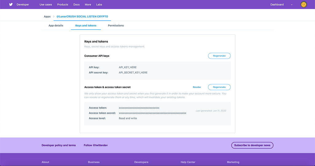
Task: Open the user avatar profile icon
Action: coord(304,4)
